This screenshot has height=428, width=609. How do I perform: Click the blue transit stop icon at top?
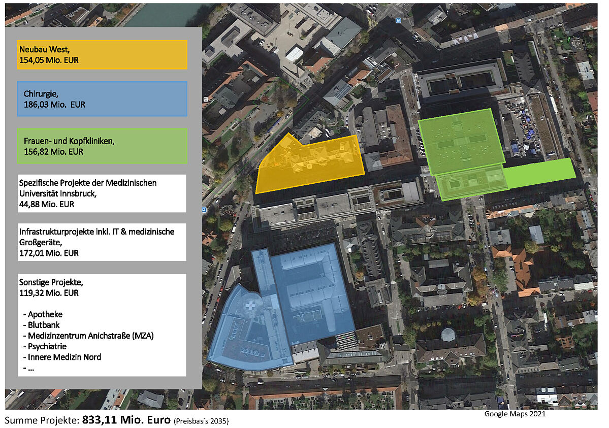click(x=398, y=20)
